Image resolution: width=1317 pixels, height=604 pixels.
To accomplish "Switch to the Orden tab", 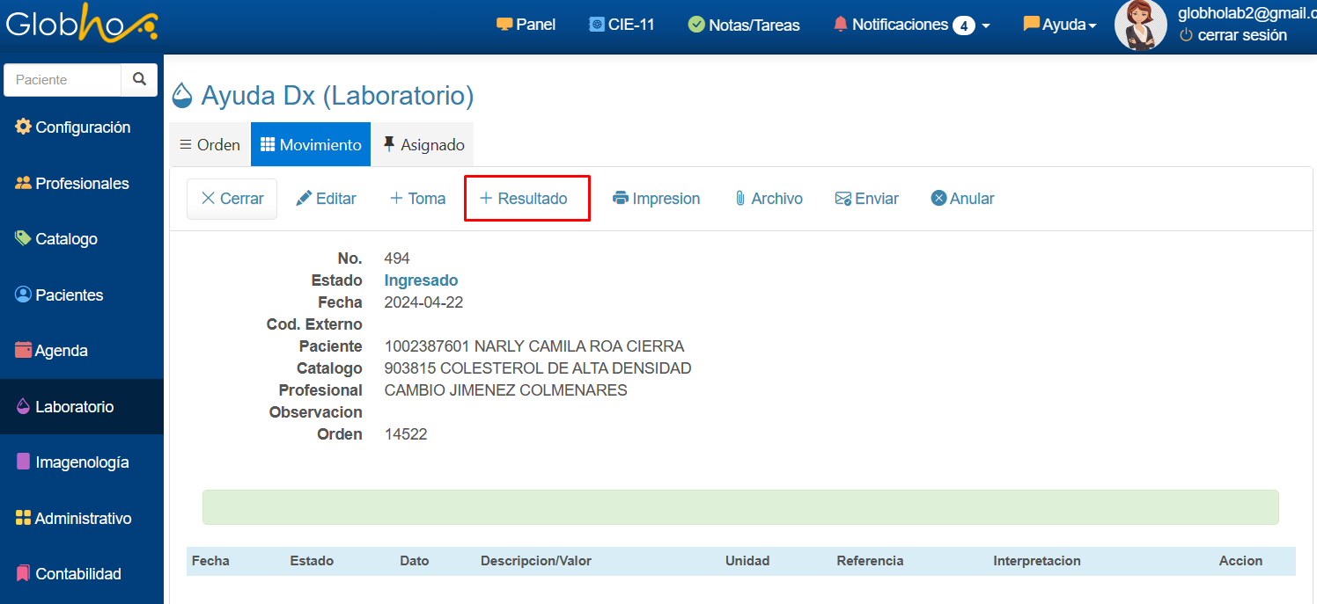I will point(210,145).
